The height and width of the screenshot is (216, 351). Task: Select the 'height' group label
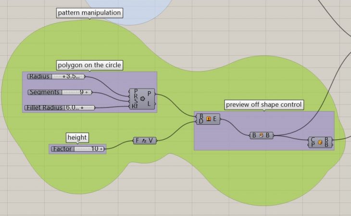pyautogui.click(x=77, y=137)
